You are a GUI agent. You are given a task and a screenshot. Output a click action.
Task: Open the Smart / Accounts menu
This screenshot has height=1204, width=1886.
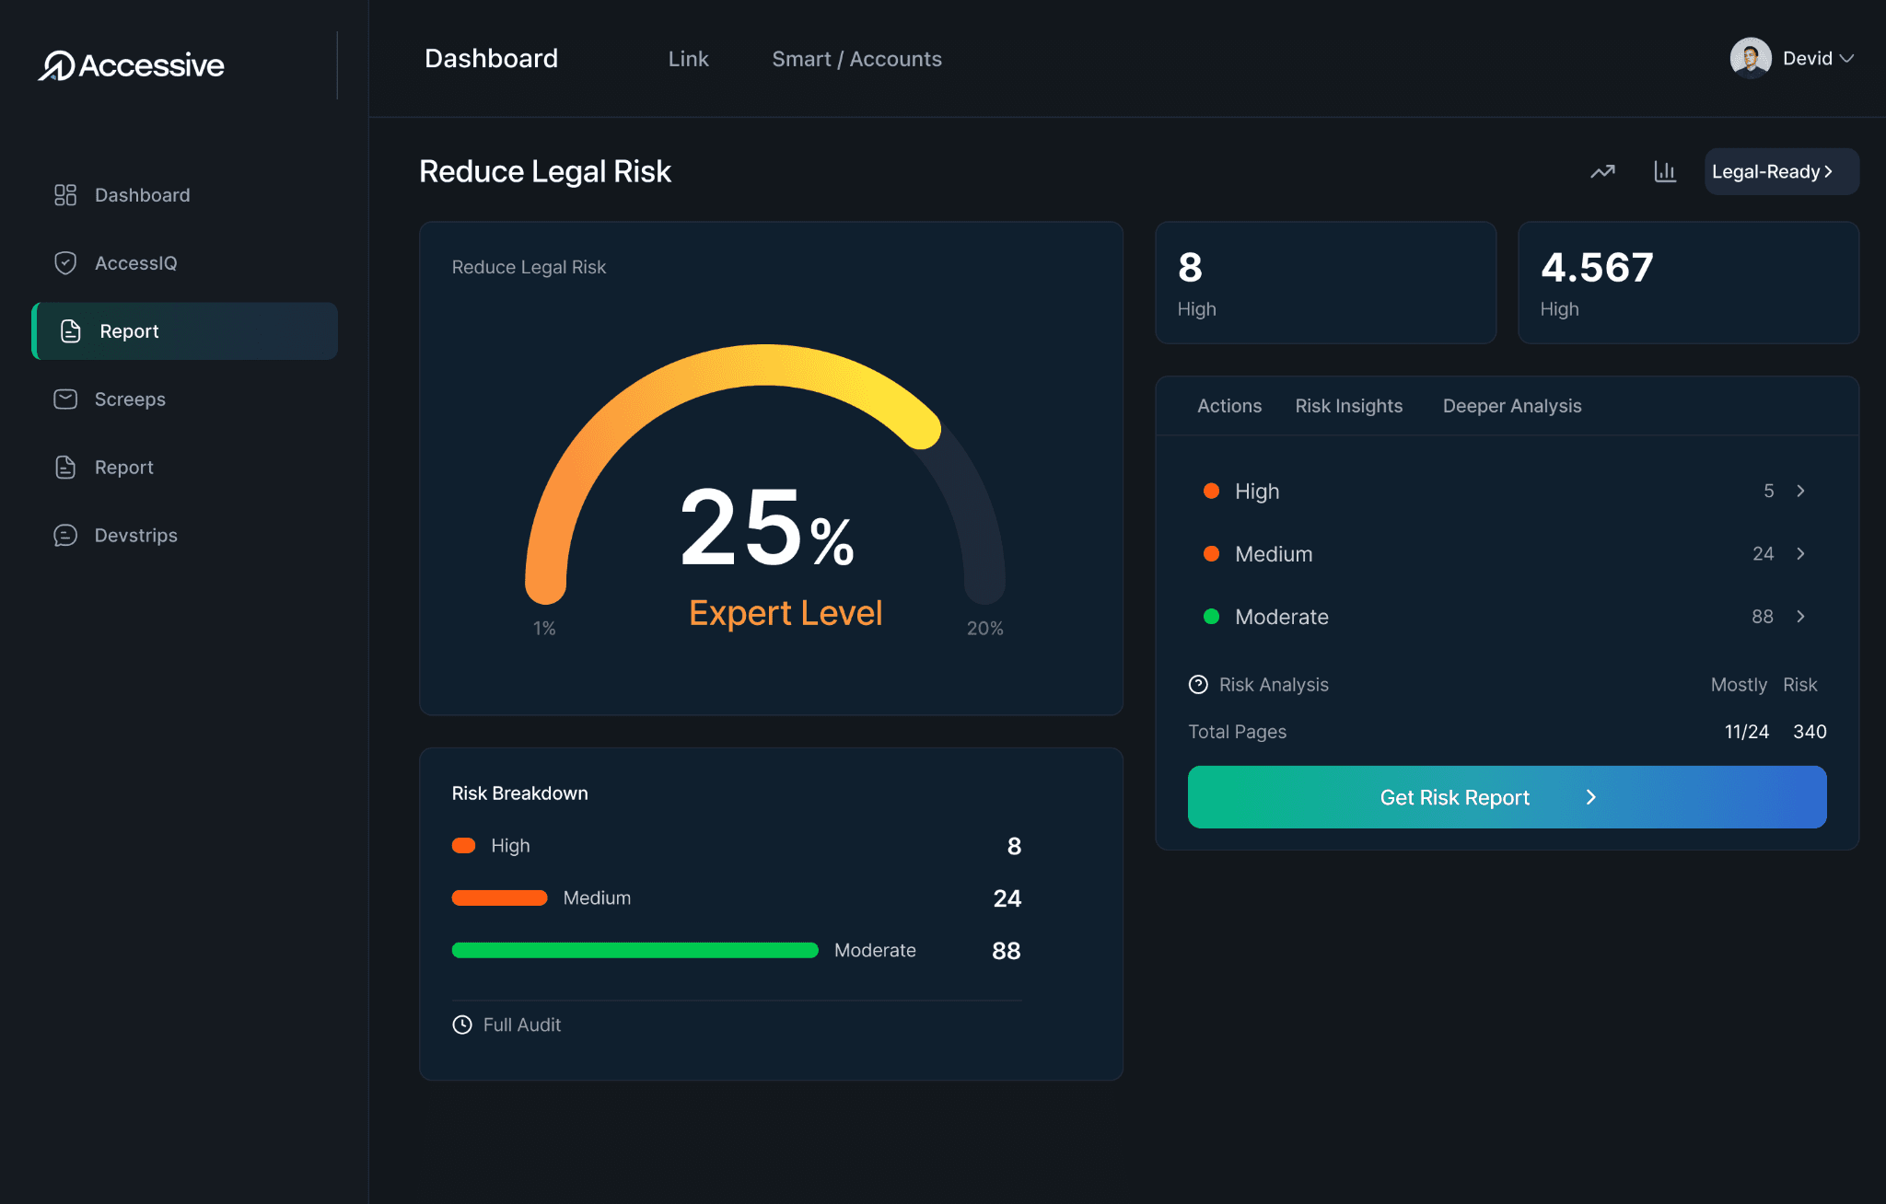[856, 58]
